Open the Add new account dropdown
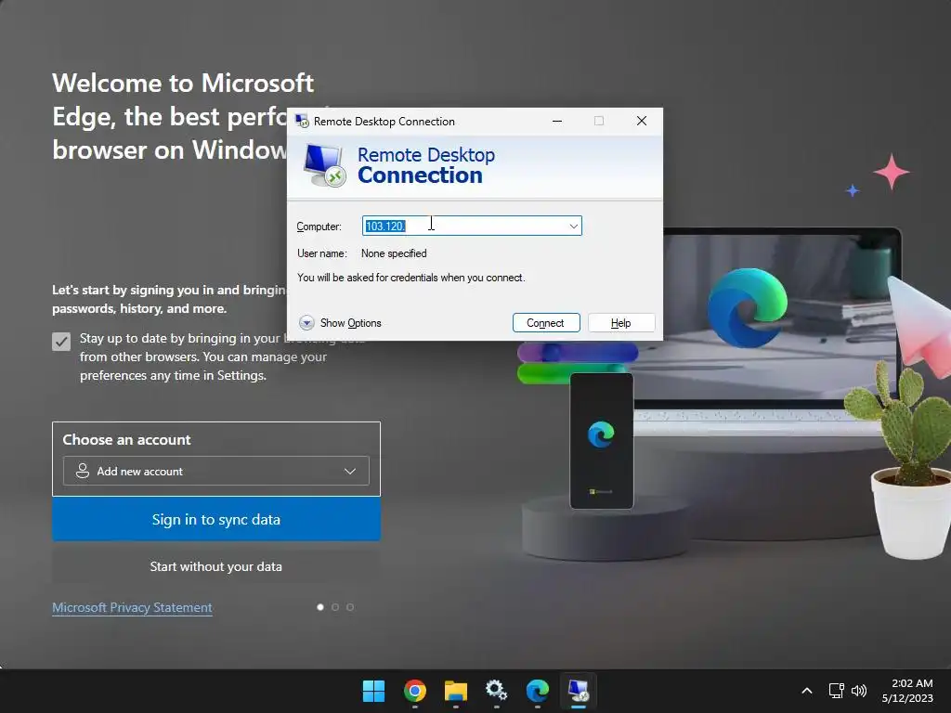 tap(215, 471)
